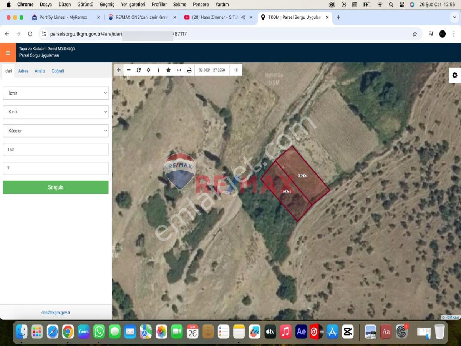Open the Köseler neighborhood dropdown
The width and height of the screenshot is (461, 346).
pos(56,131)
